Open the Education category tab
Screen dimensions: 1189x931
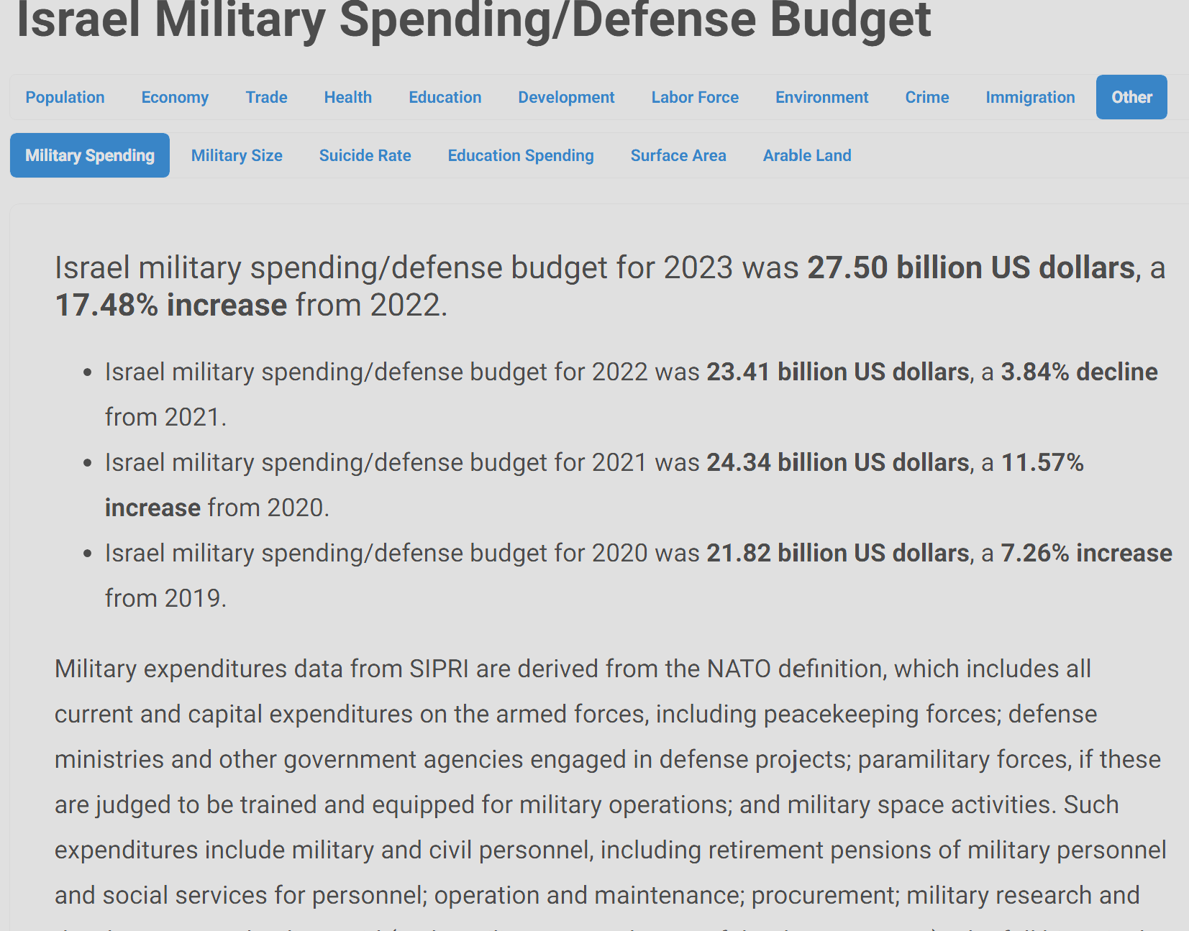[x=445, y=97]
